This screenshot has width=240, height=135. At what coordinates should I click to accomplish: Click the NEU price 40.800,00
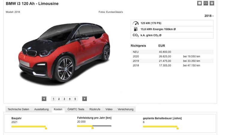pyautogui.click(x=165, y=52)
